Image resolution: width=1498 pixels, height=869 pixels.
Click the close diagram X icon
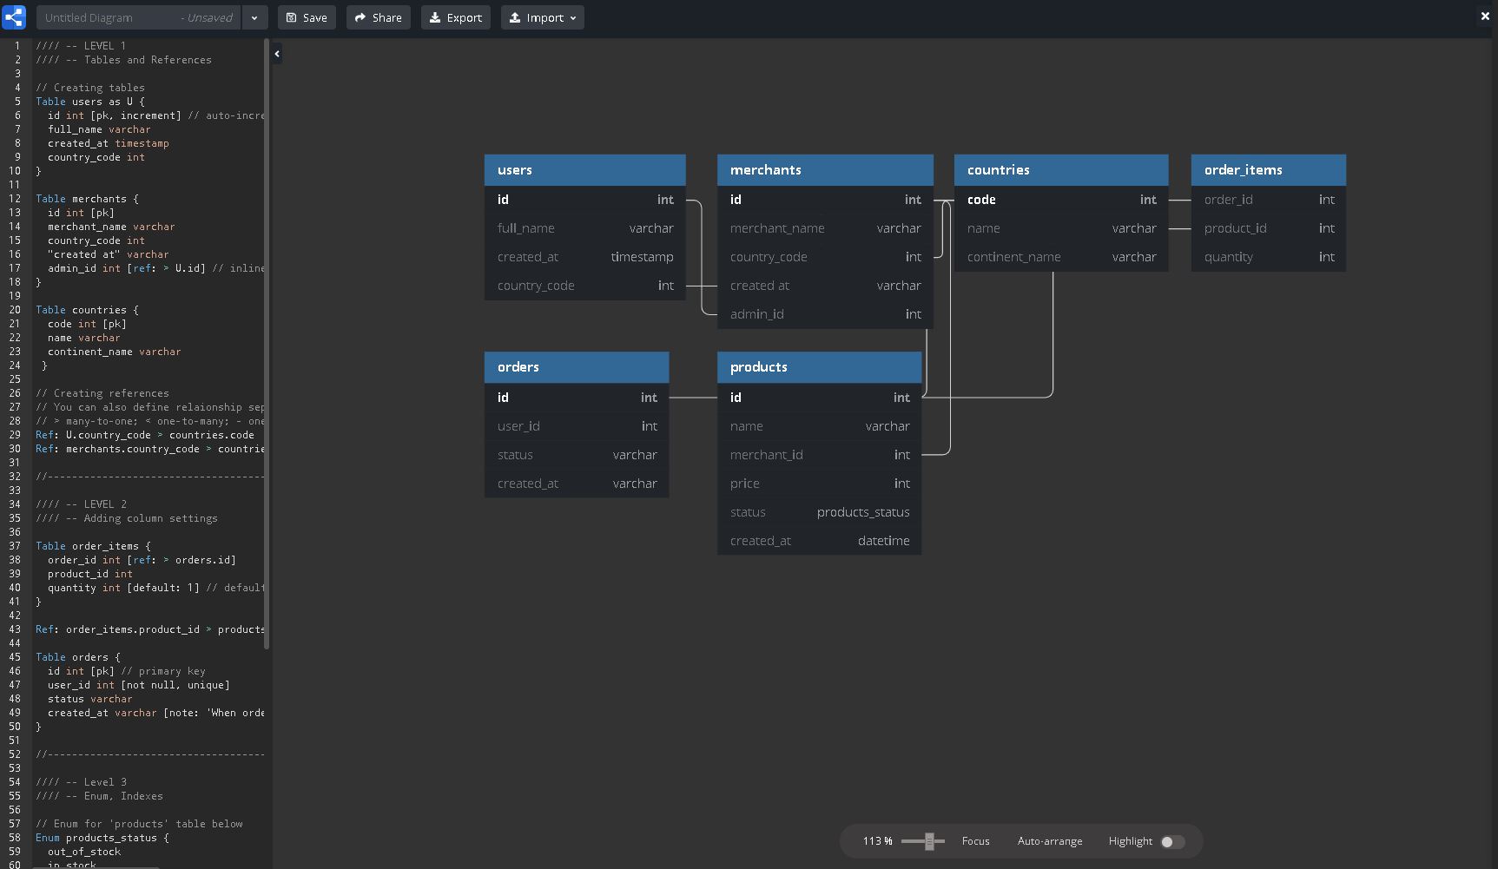point(1484,16)
